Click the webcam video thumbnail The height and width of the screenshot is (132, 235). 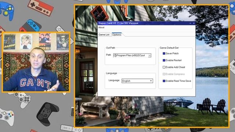[x=36, y=62]
